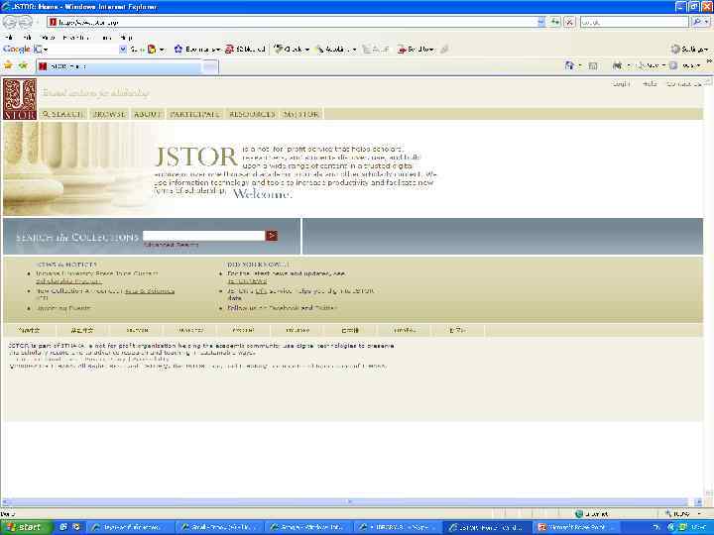Click the Add to Favorites icon

coord(23,66)
